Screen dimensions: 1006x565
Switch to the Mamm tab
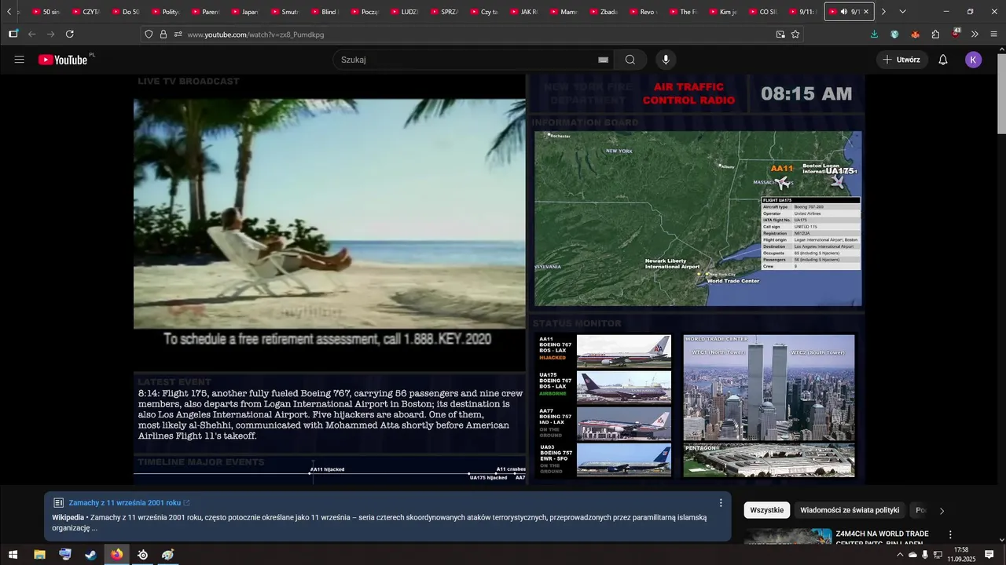(564, 12)
